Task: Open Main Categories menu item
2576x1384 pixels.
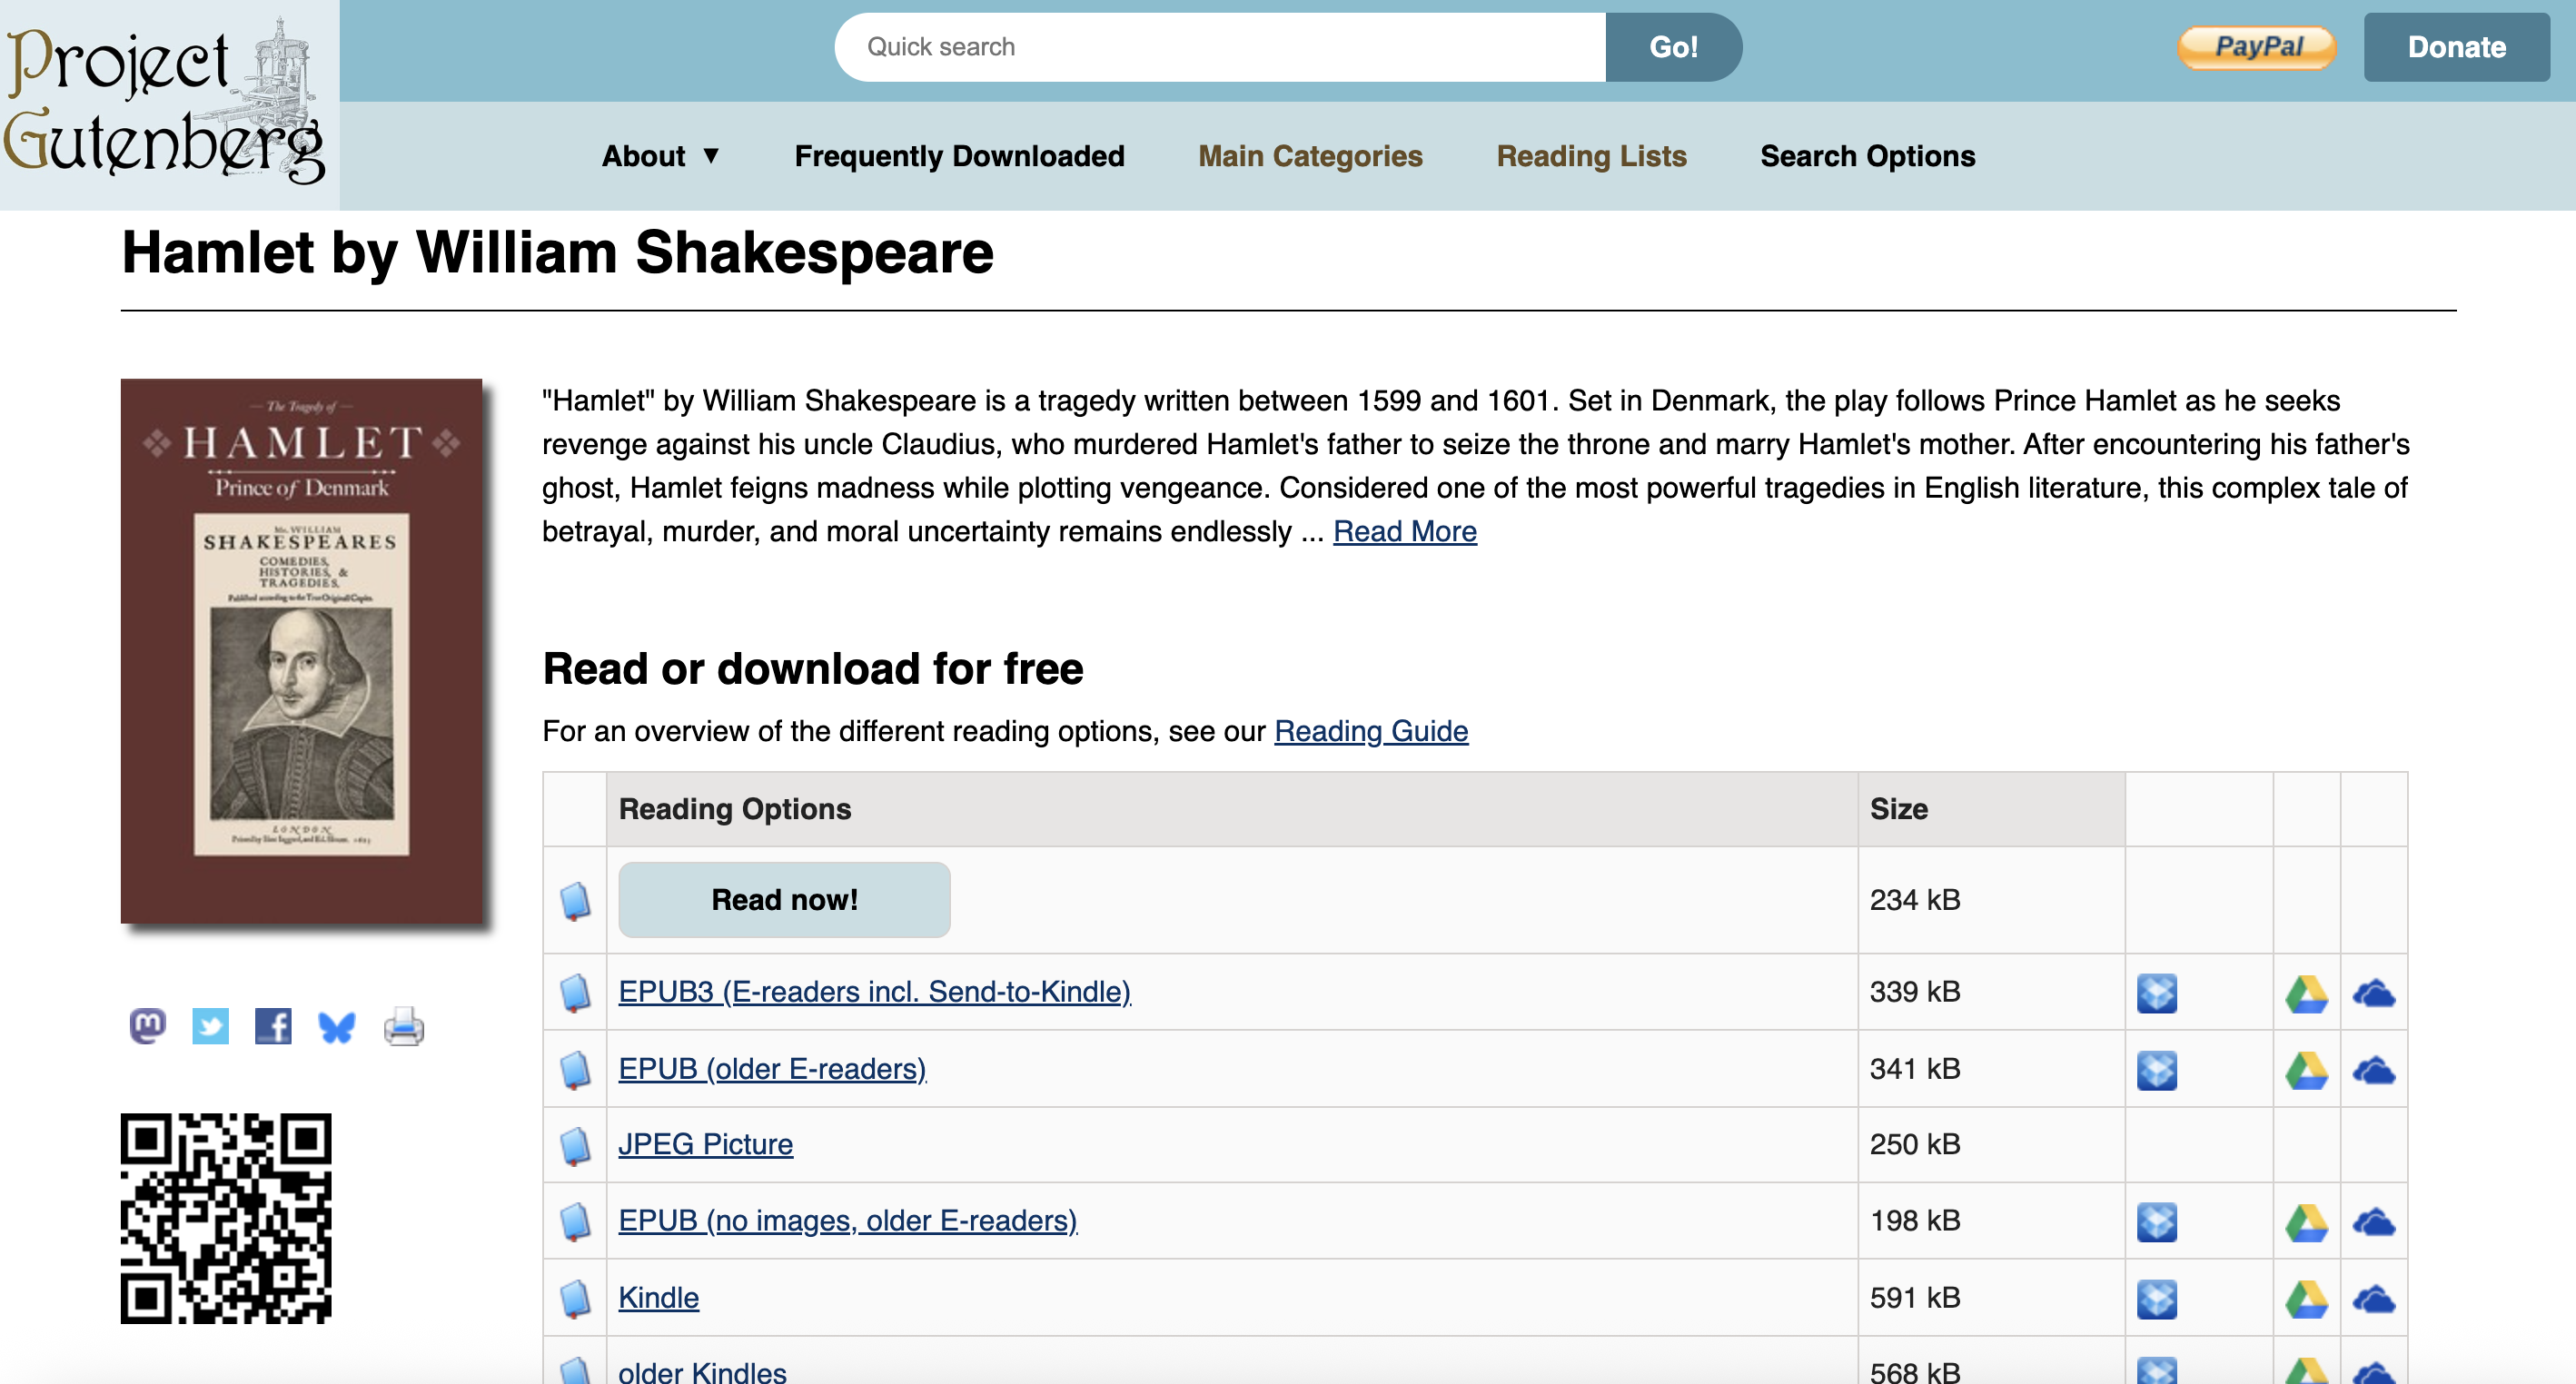Action: [x=1310, y=156]
